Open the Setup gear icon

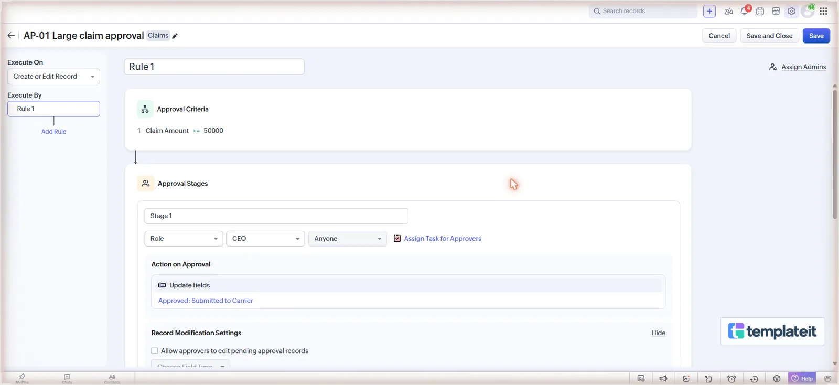coord(791,11)
